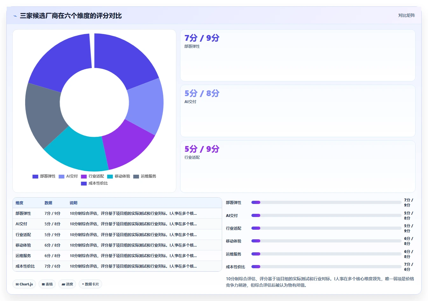Toggle the 移动体验 legend color box

pyautogui.click(x=110, y=176)
